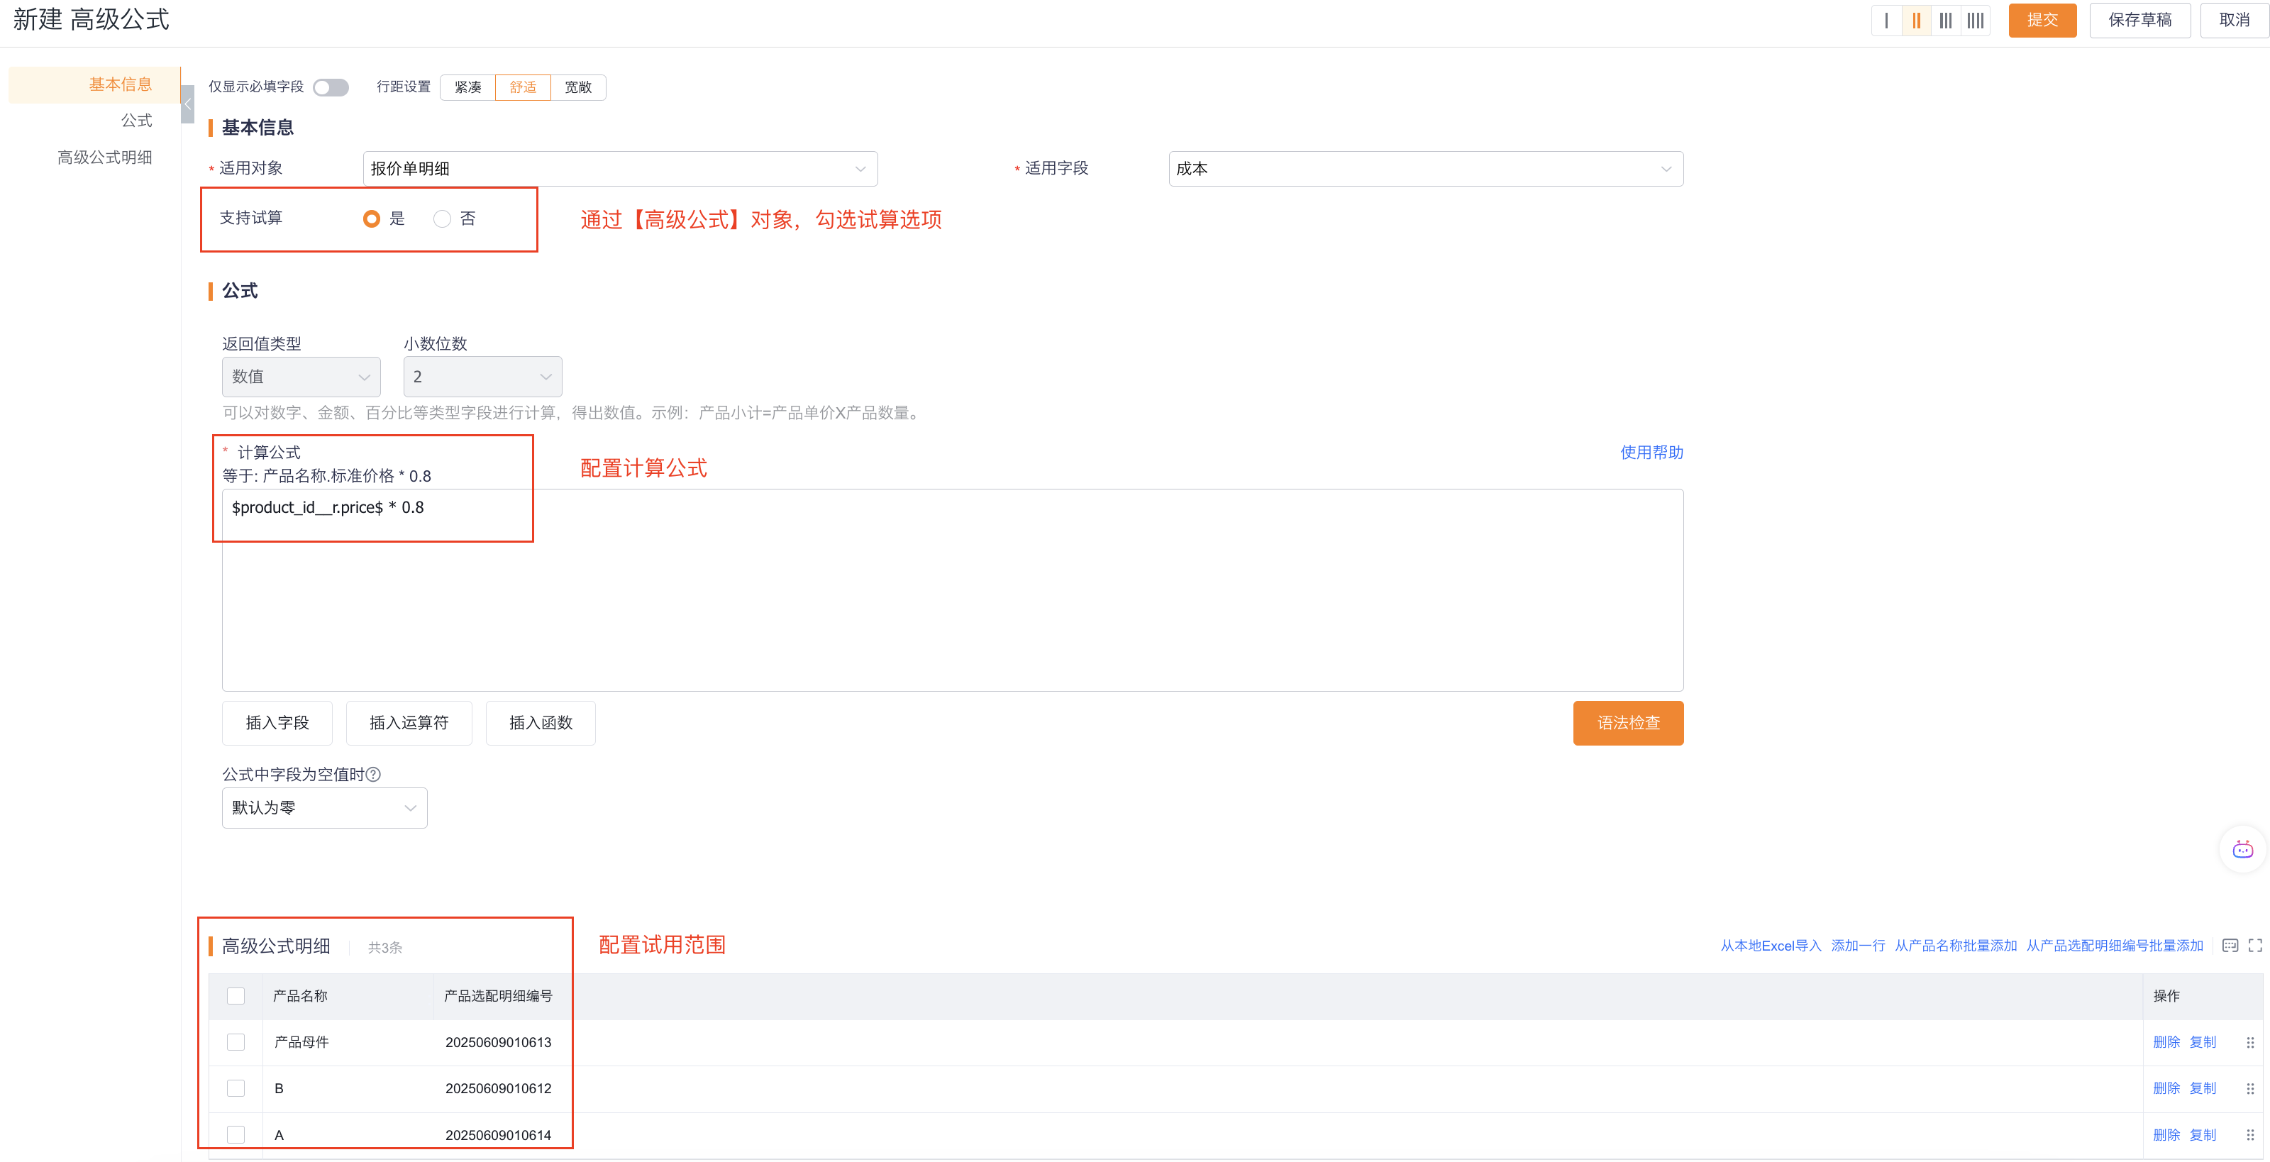The image size is (2270, 1162).
Task: Open 适用字段 dropdown
Action: [1426, 168]
